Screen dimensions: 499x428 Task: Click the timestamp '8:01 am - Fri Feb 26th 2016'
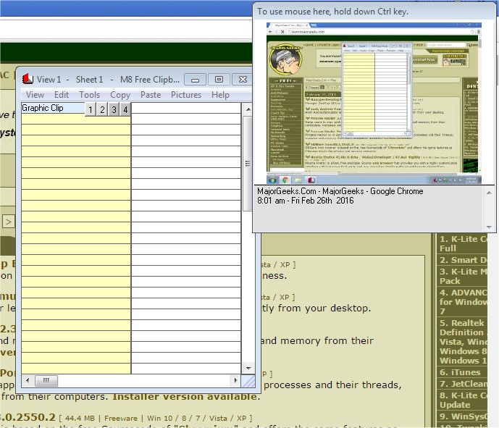[306, 201]
